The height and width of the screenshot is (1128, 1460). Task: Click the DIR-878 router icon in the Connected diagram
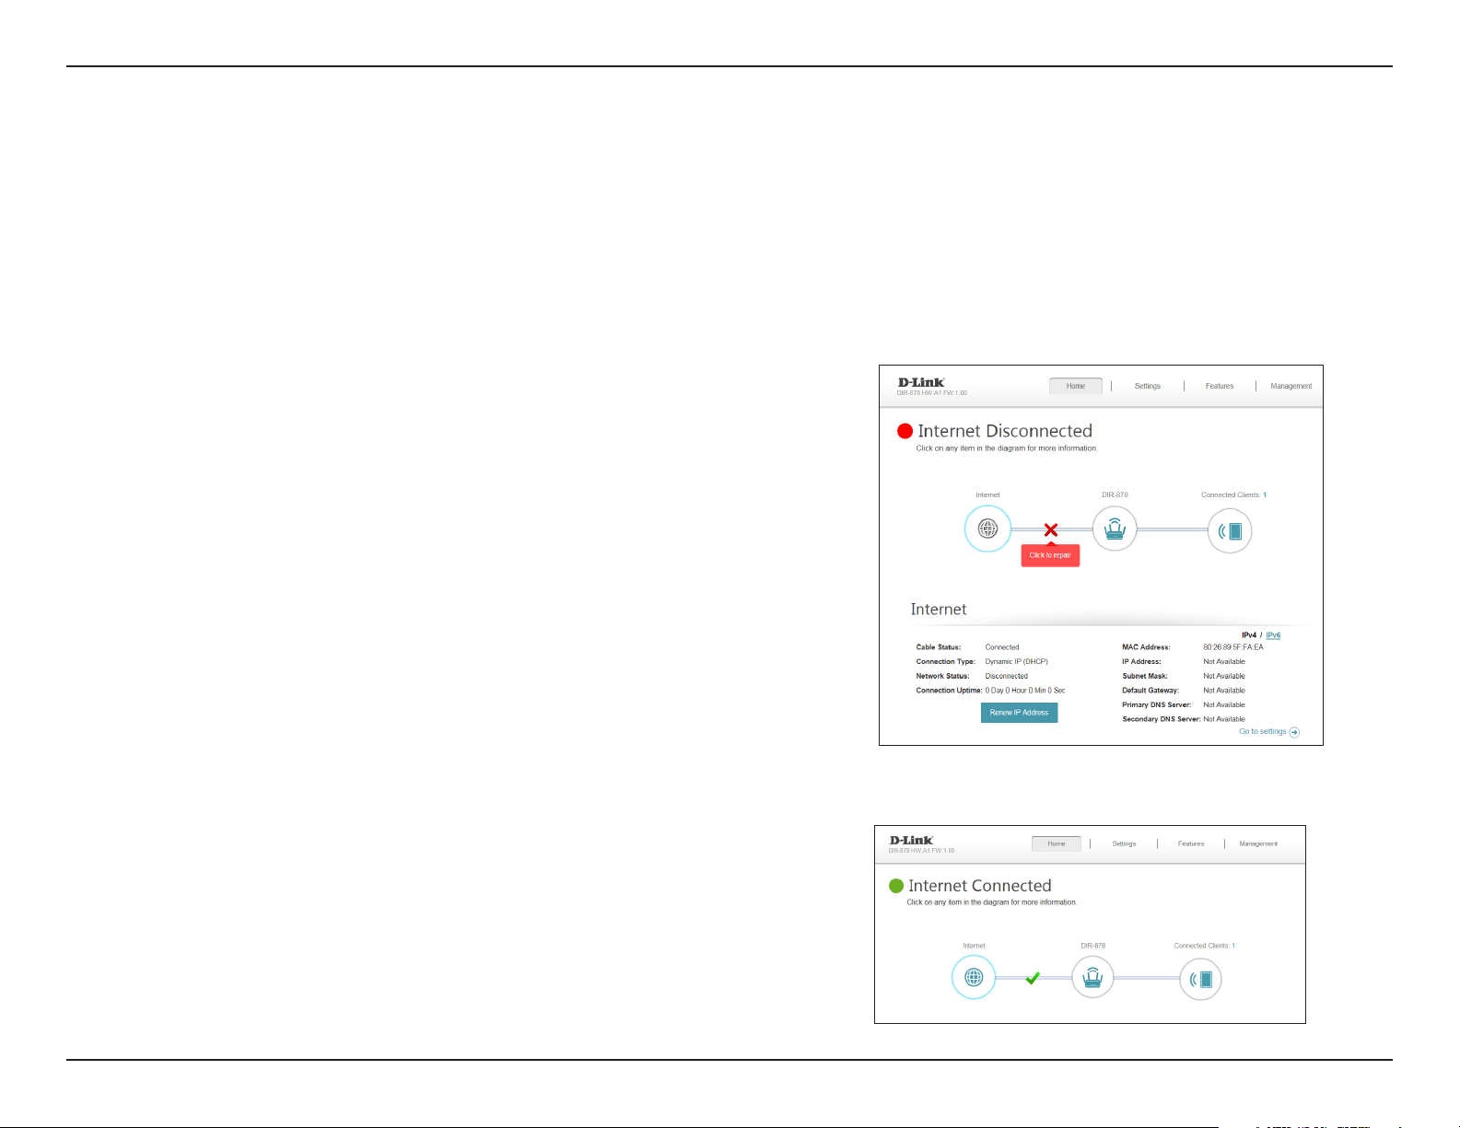(x=1092, y=978)
